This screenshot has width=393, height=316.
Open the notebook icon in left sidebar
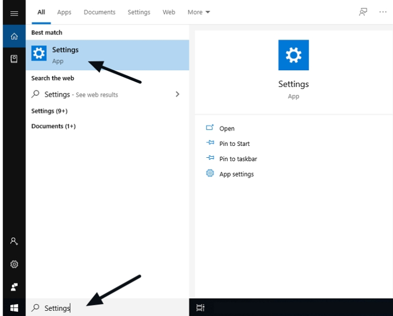(x=14, y=59)
